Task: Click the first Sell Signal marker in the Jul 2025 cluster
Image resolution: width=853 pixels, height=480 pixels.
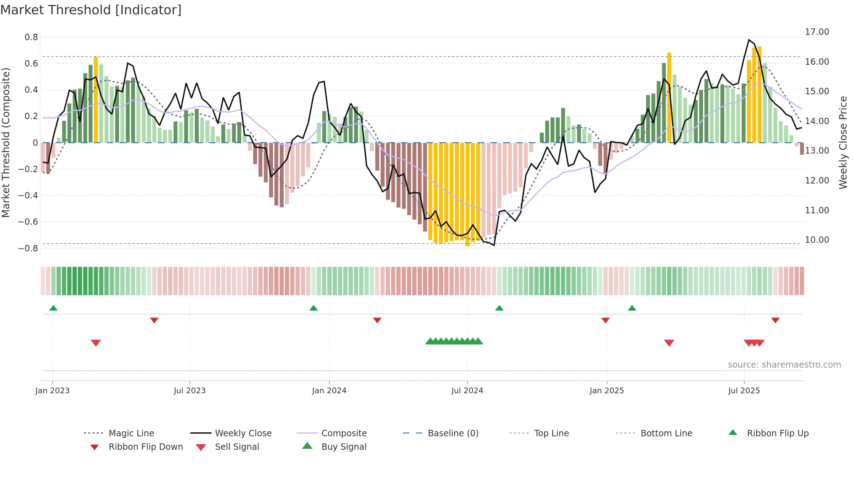Action: (749, 343)
